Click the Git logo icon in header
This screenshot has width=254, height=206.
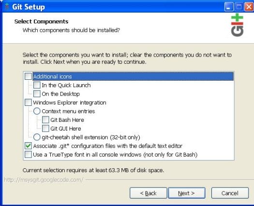[x=237, y=25]
